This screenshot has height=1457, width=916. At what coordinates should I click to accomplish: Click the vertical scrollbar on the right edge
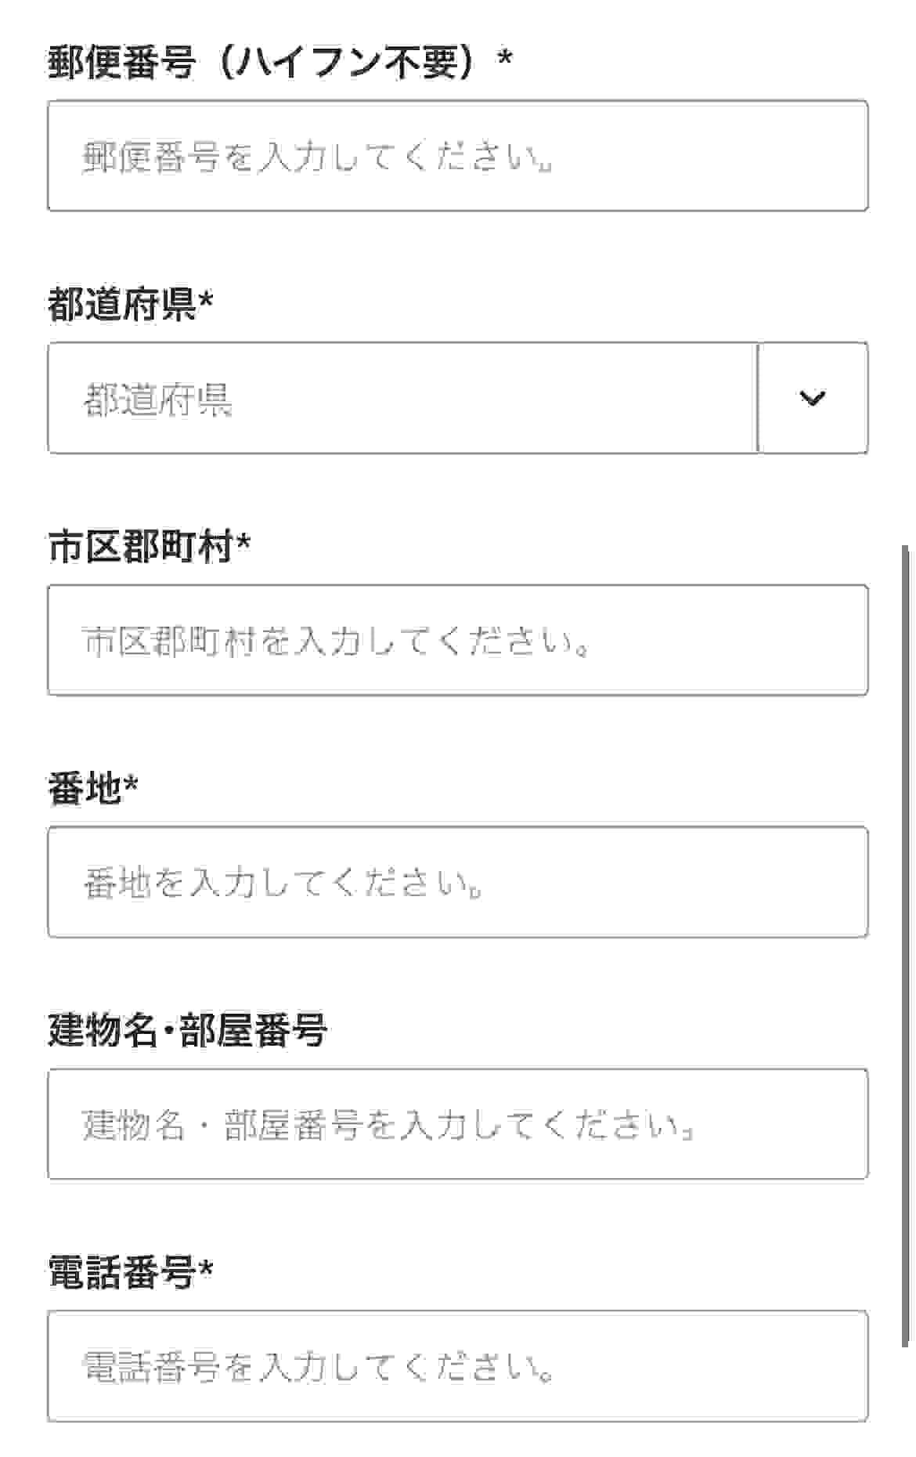906,940
